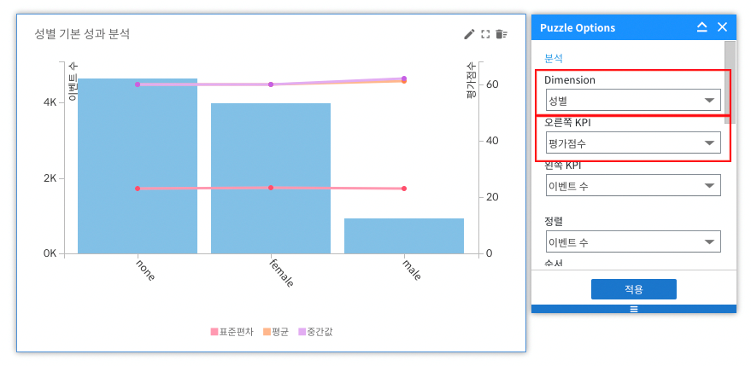Expand chart with the fullscreen icon
Image resolution: width=751 pixels, height=366 pixels.
point(485,34)
